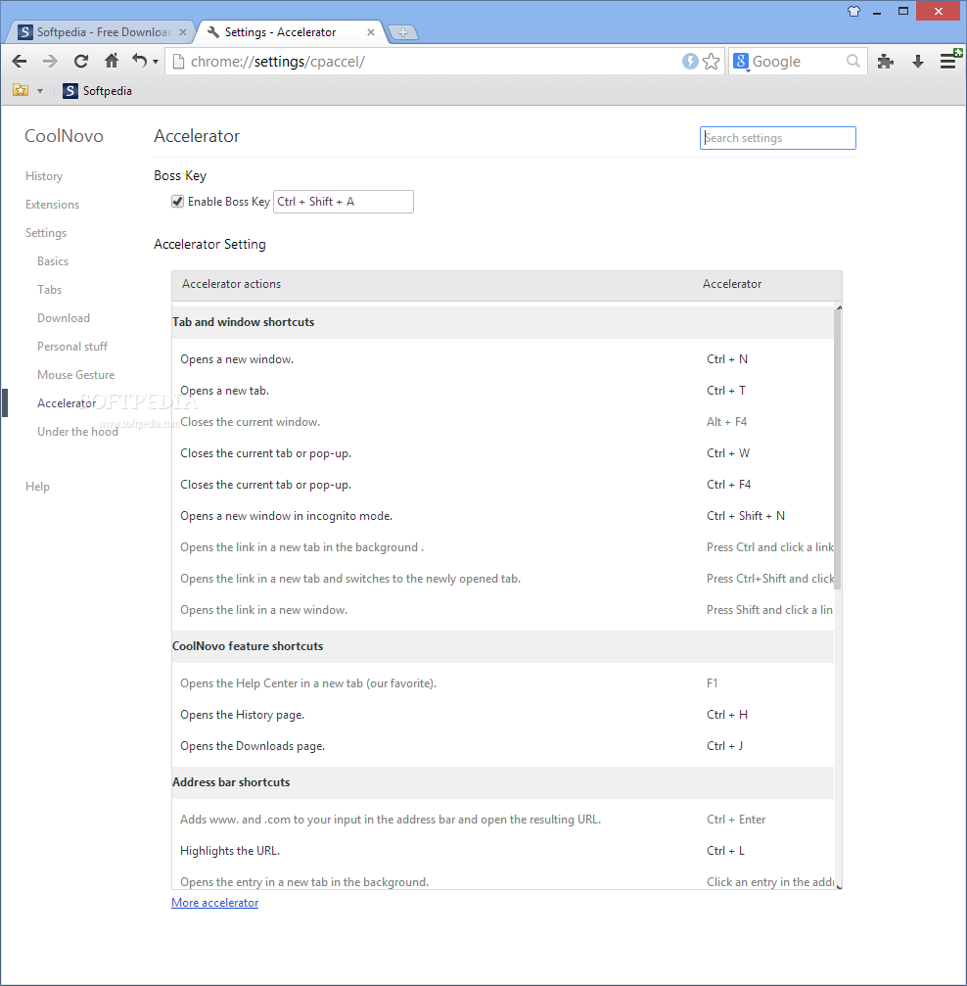Open the main menu hamburger icon
Viewport: 967px width, 986px height.
(x=948, y=61)
